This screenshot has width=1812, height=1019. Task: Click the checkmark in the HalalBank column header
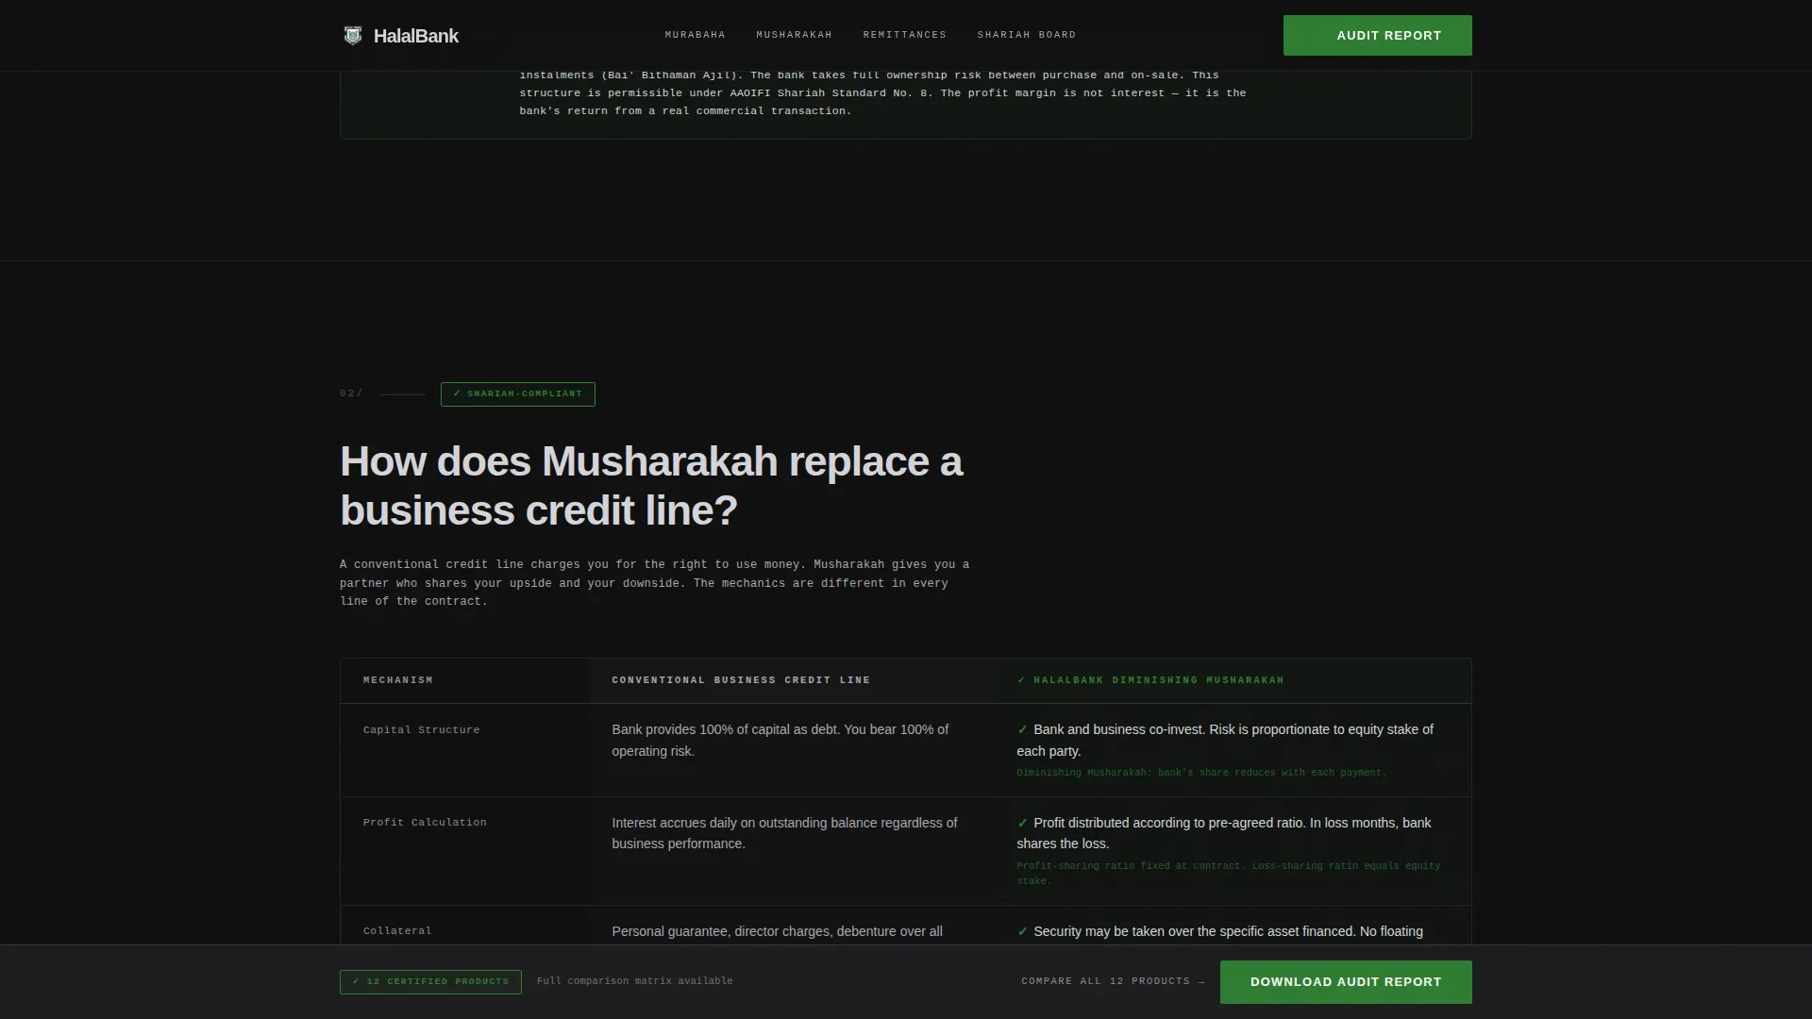(x=1021, y=680)
